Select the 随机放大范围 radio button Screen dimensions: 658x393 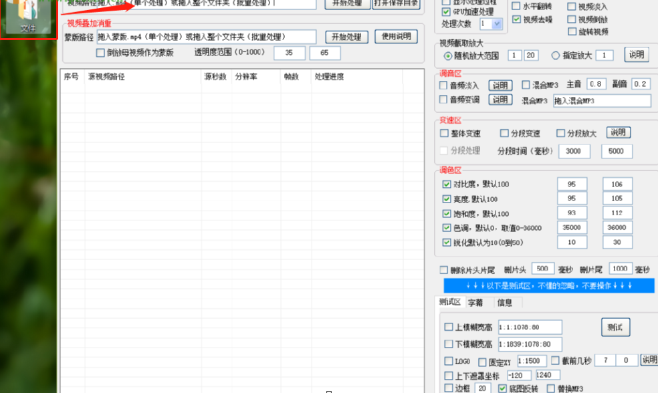coord(448,56)
